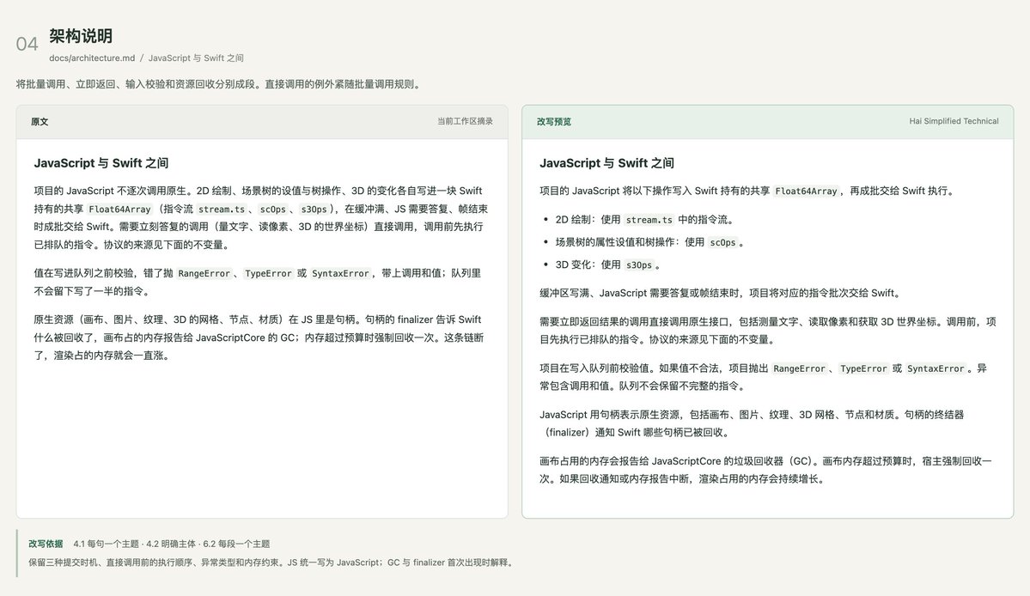Screen dimensions: 1030x596
Task: Click "SyntaxError" code in the 原文 panel
Action: click(340, 274)
